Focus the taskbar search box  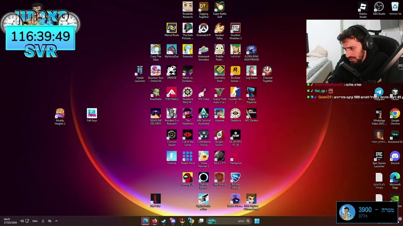(229, 221)
